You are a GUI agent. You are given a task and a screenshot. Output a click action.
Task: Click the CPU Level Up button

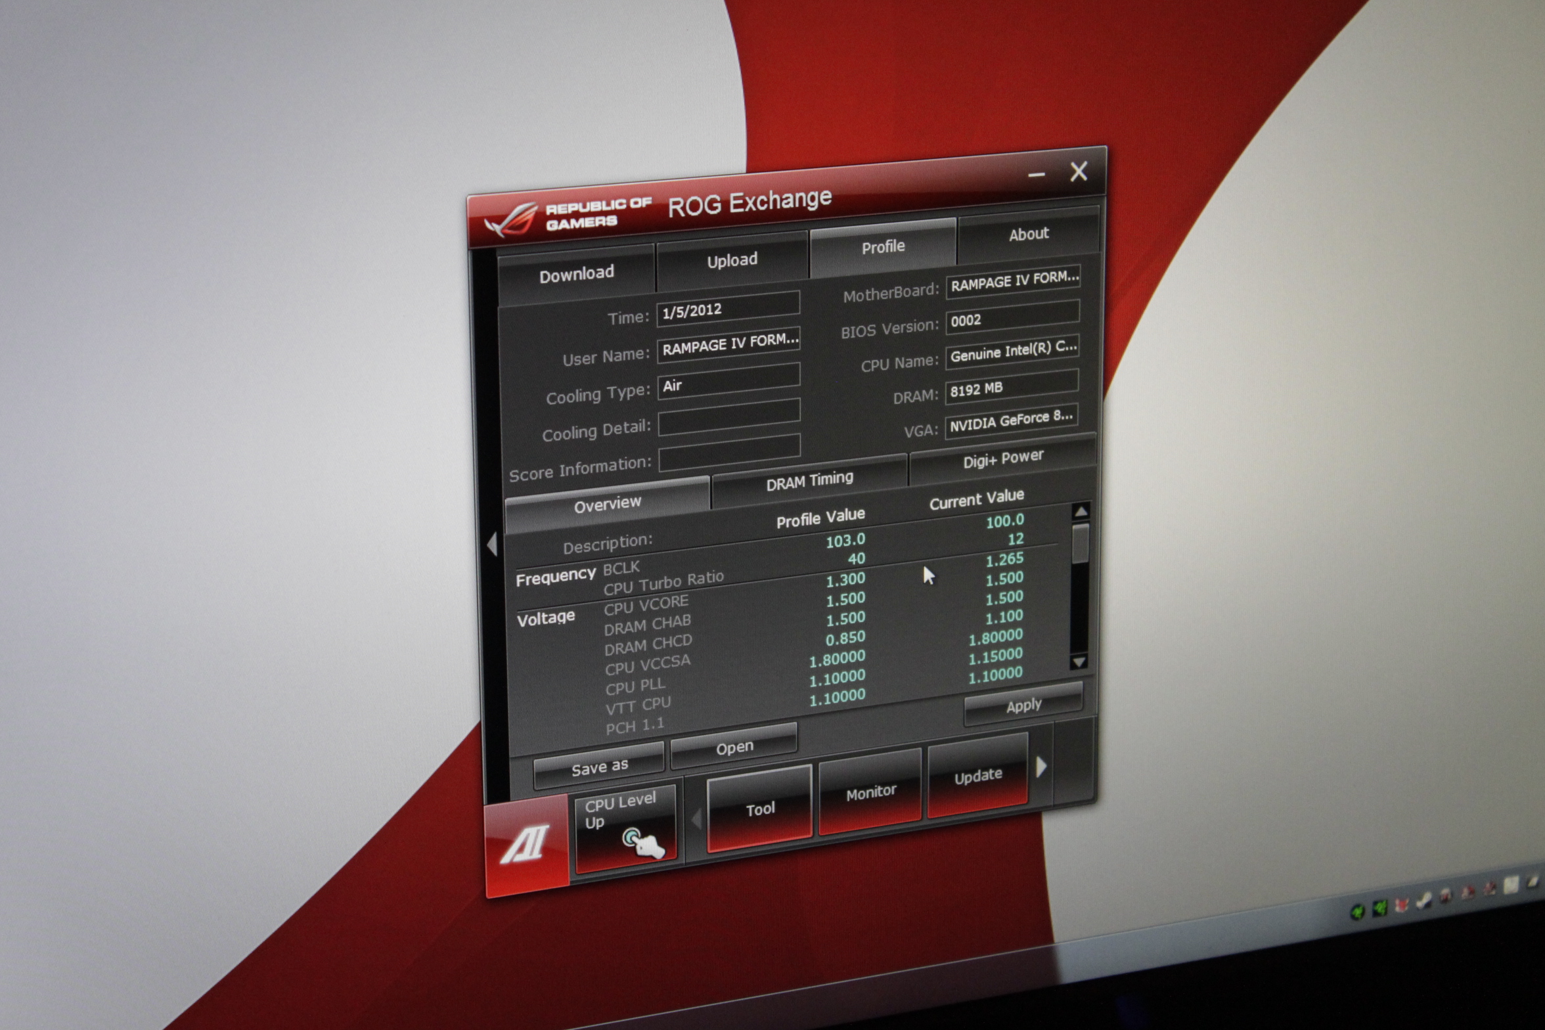click(626, 829)
